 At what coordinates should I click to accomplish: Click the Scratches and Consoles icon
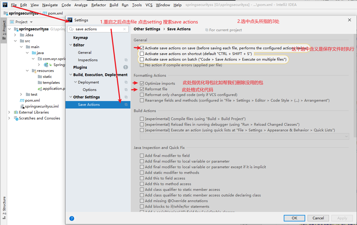pyautogui.click(x=16, y=118)
